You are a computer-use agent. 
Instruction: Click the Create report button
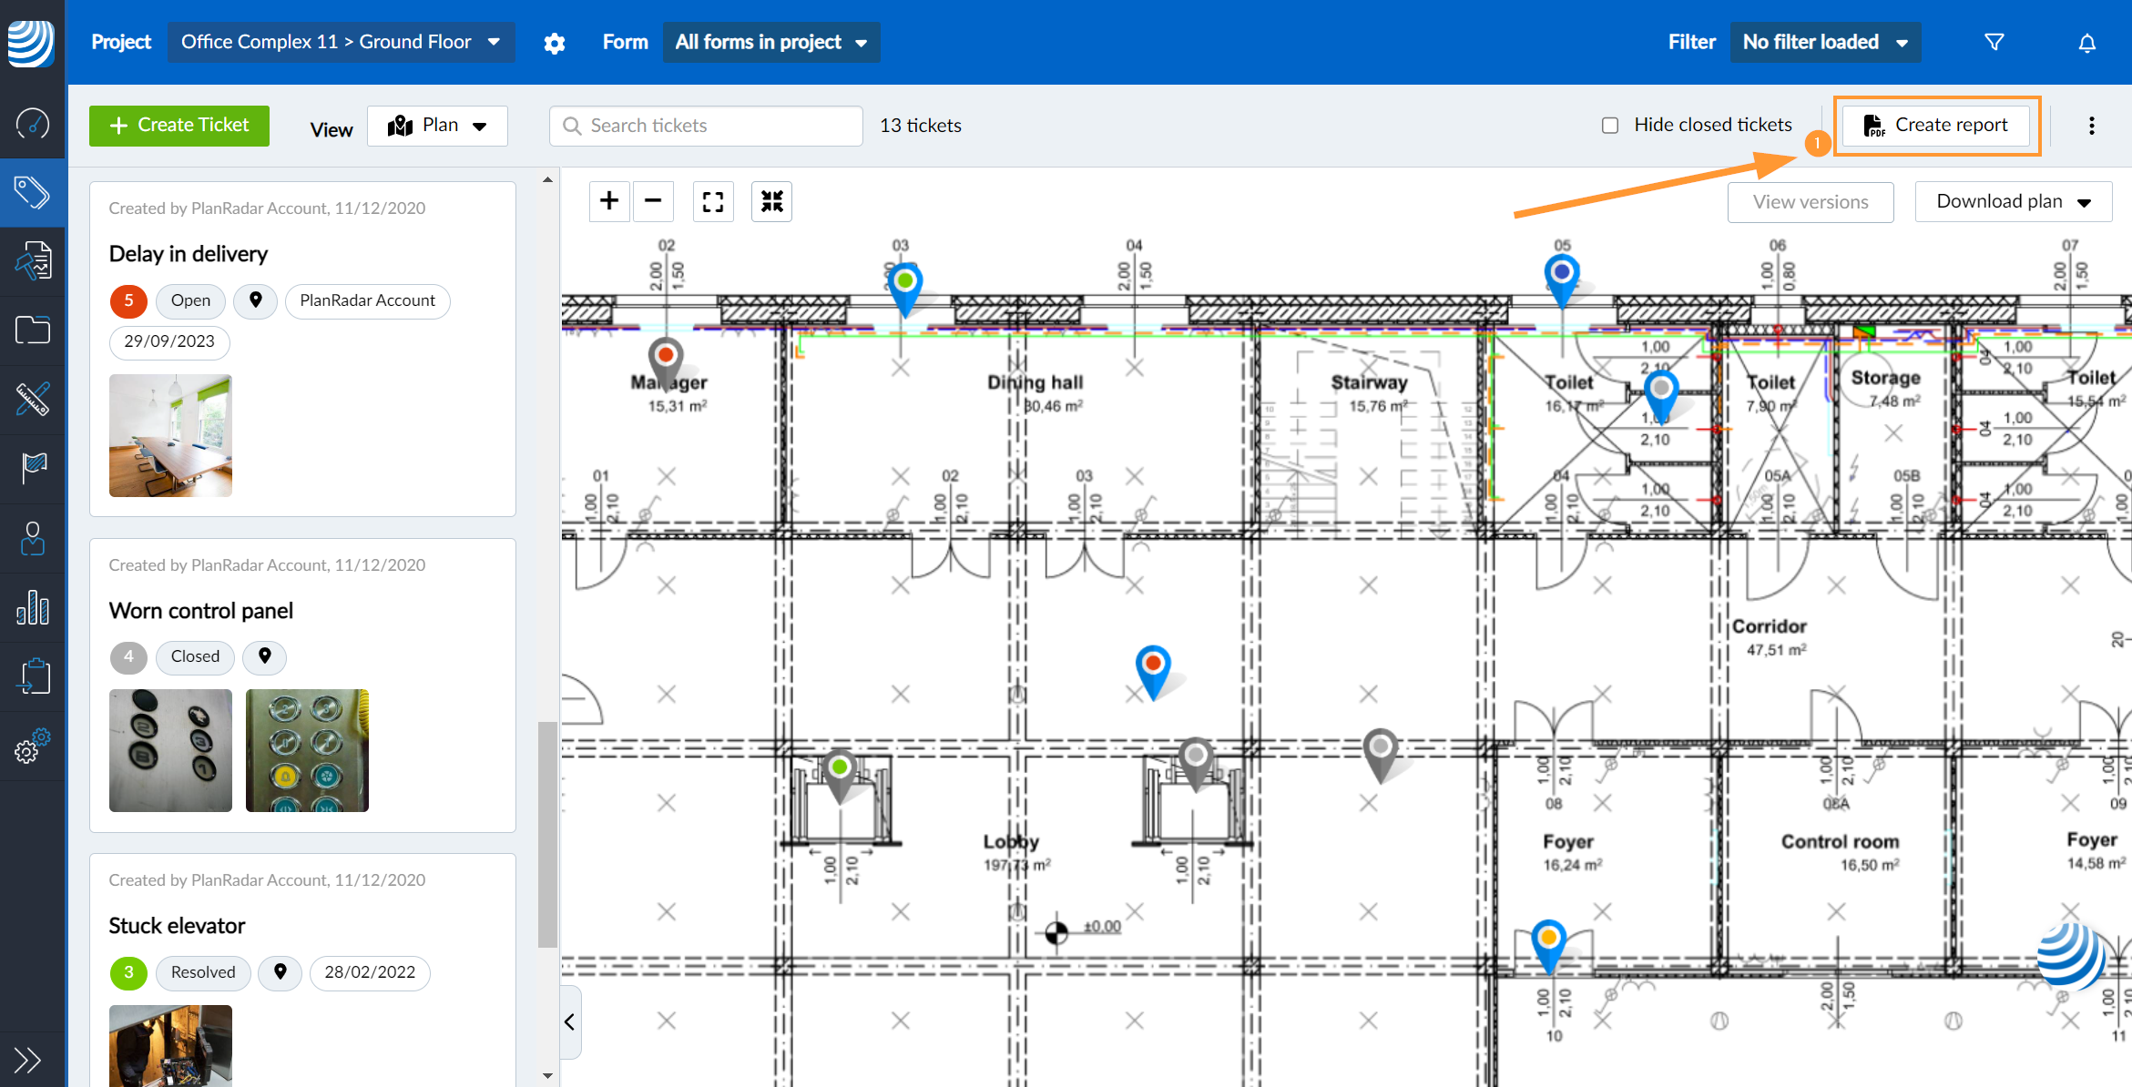(x=1936, y=126)
